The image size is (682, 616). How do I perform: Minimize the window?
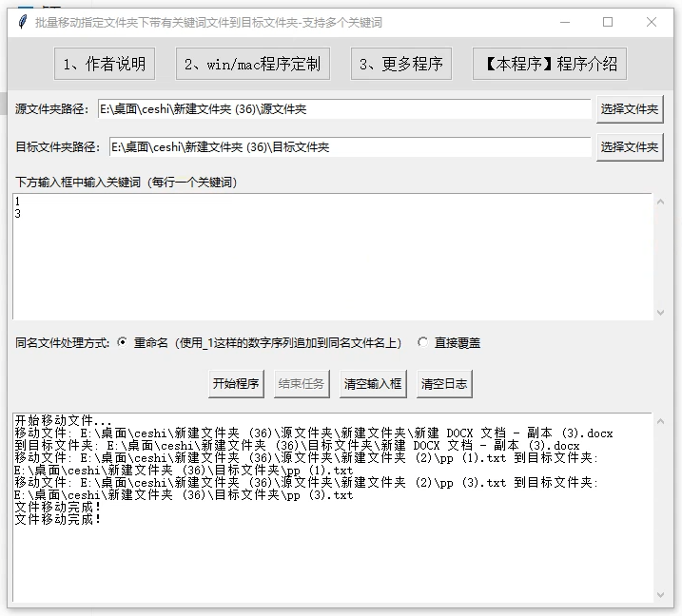tap(565, 22)
